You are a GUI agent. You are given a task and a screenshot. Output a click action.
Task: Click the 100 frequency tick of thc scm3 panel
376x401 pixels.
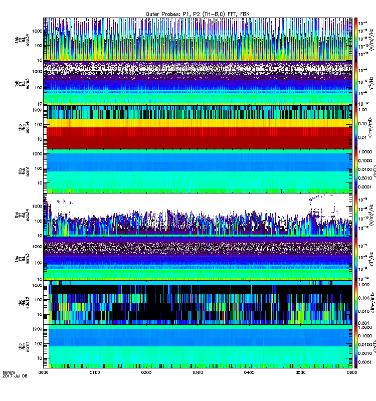(x=39, y=263)
